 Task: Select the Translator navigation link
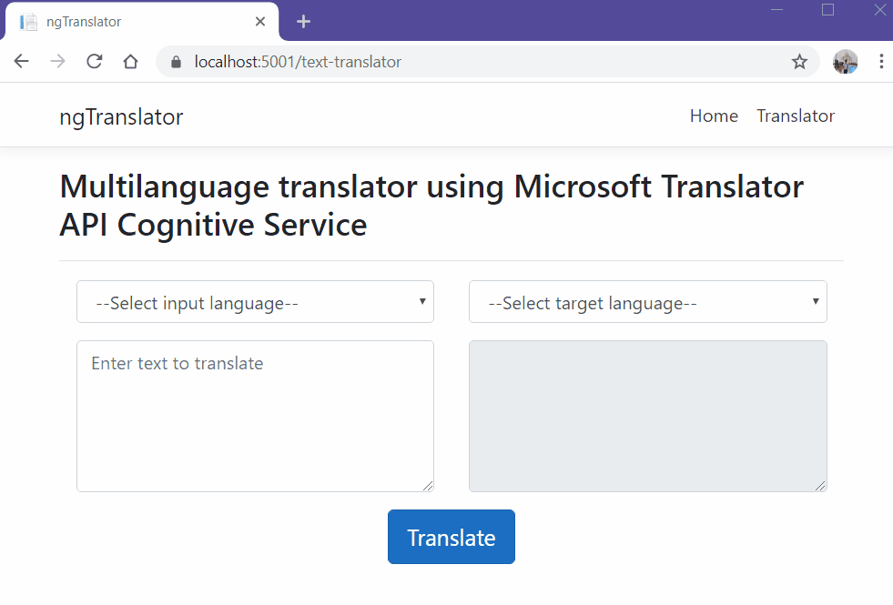[795, 116]
